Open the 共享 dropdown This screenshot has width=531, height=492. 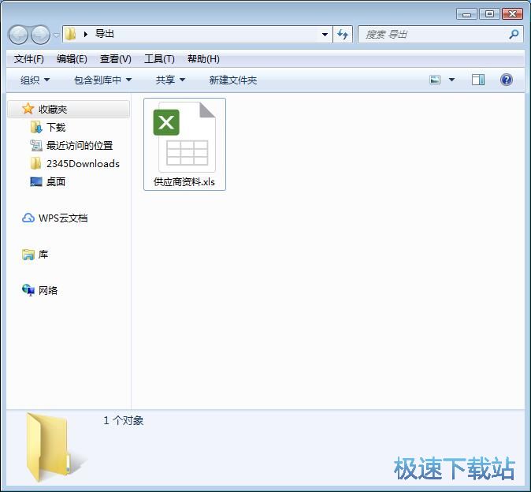170,80
